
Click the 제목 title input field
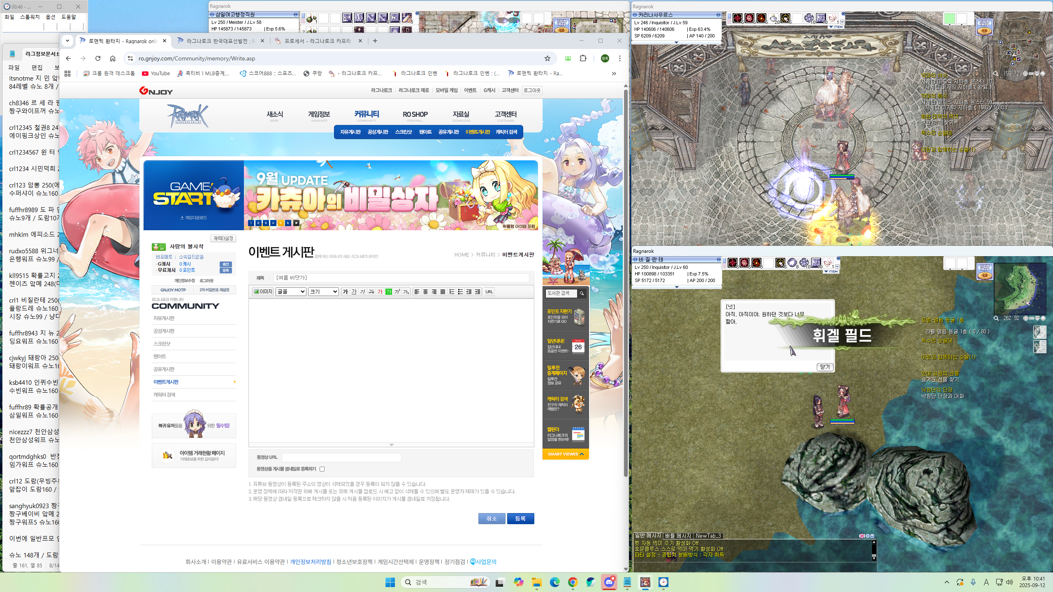pyautogui.click(x=401, y=278)
